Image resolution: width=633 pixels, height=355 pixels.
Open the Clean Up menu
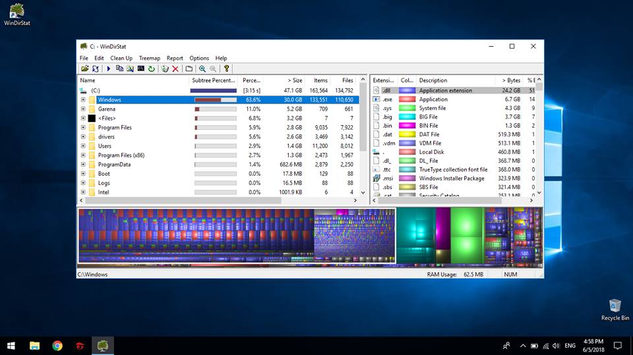121,58
